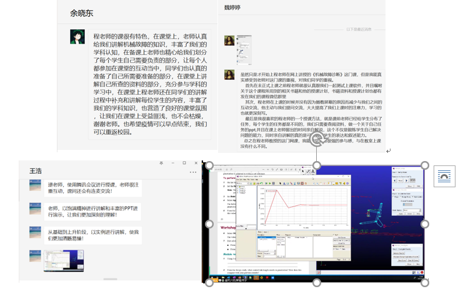Image resolution: width=463 pixels, height=289 pixels.
Task: Click the message starting with 从基础到上升阶段
Action: (x=94, y=235)
